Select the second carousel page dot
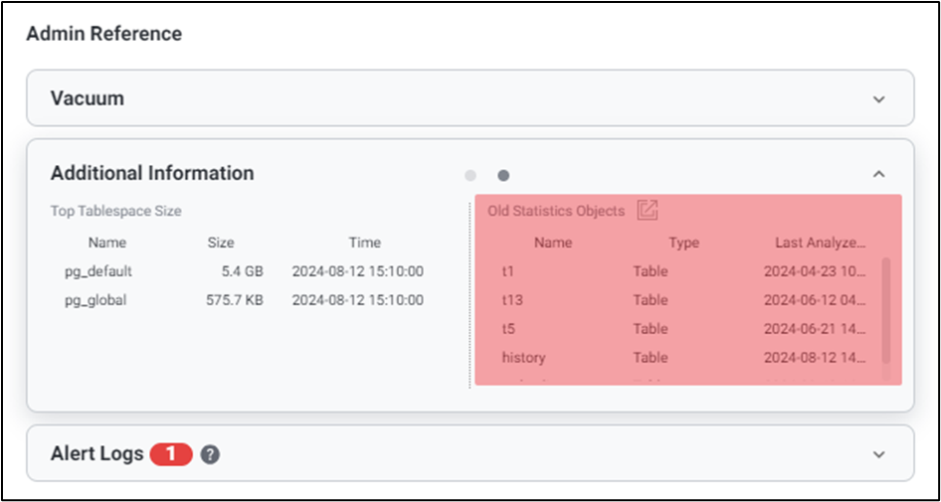The height and width of the screenshot is (502, 941). (503, 176)
